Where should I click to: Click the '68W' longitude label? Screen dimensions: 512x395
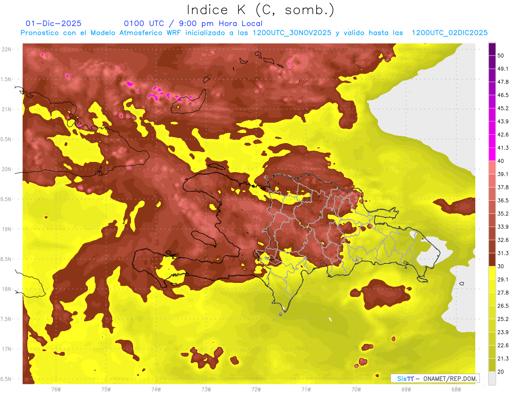pos(456,389)
